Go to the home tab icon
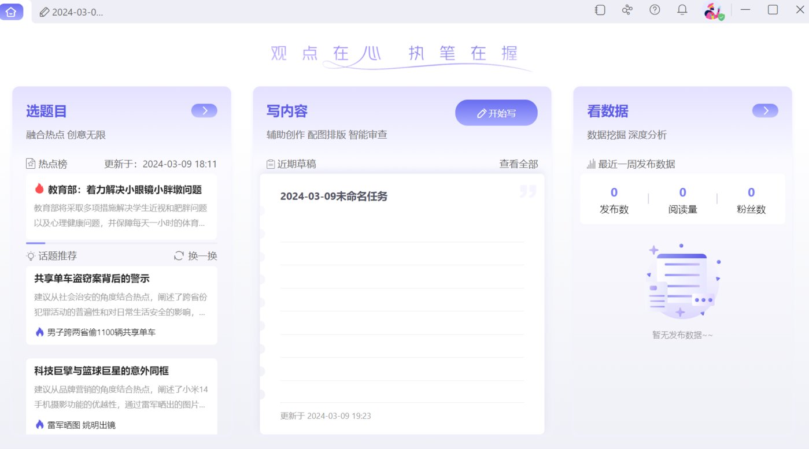Viewport: 809px width, 449px height. point(11,11)
